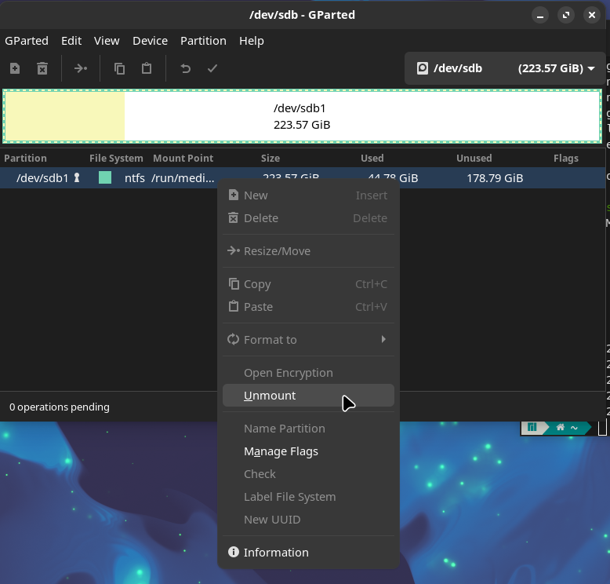Image resolution: width=610 pixels, height=584 pixels.
Task: Click the trash icon beside Delete menu entry
Action: [x=234, y=217]
